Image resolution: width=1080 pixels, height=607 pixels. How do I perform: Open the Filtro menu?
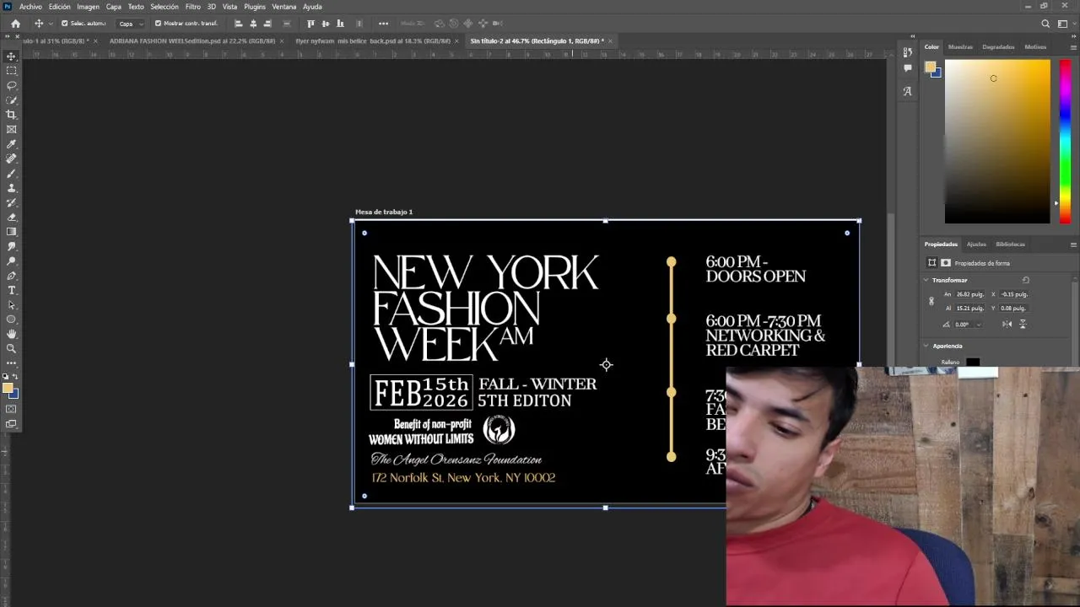(193, 7)
